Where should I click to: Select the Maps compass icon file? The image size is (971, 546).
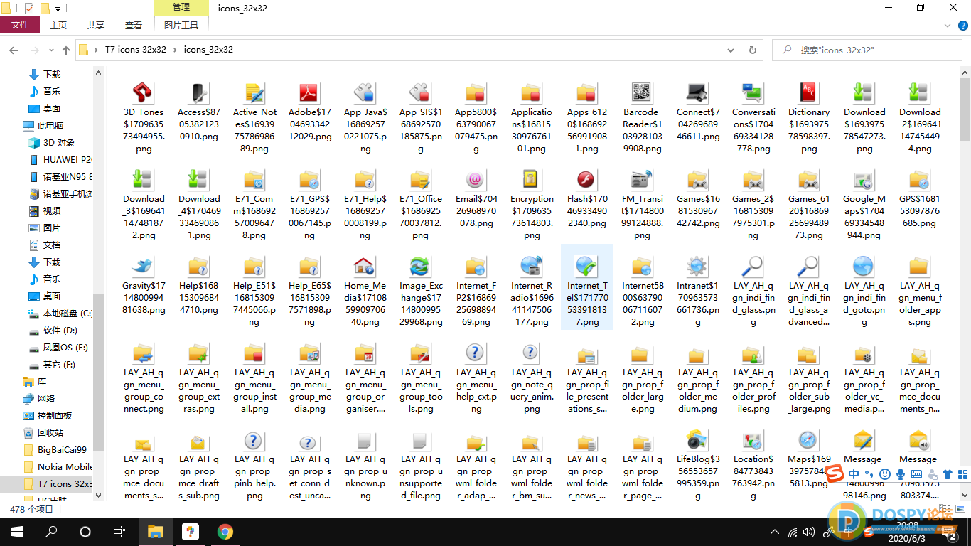[x=809, y=459]
